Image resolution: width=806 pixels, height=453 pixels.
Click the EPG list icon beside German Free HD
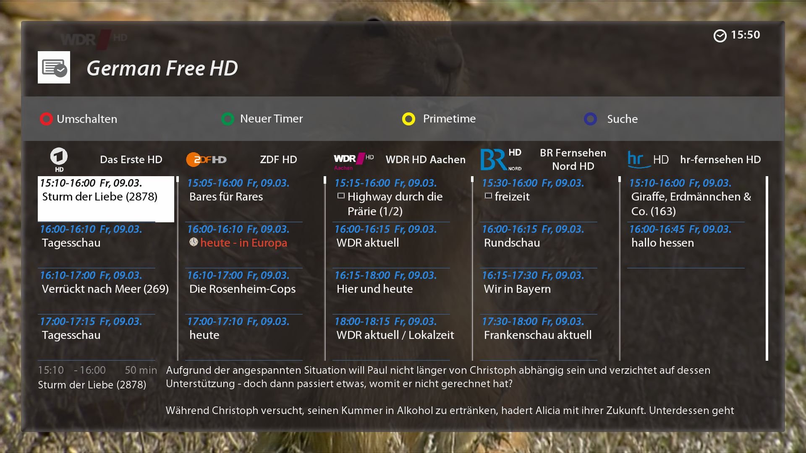click(54, 68)
